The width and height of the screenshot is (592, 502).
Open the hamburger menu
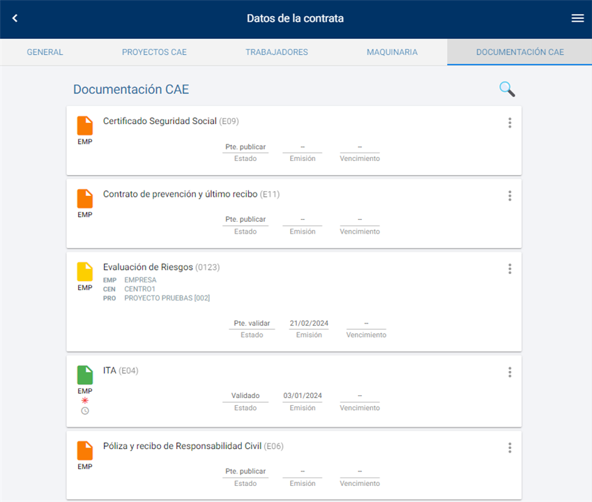coord(577,19)
